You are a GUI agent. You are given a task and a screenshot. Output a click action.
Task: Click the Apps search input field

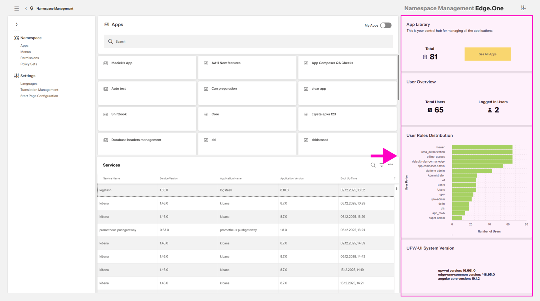coord(248,42)
